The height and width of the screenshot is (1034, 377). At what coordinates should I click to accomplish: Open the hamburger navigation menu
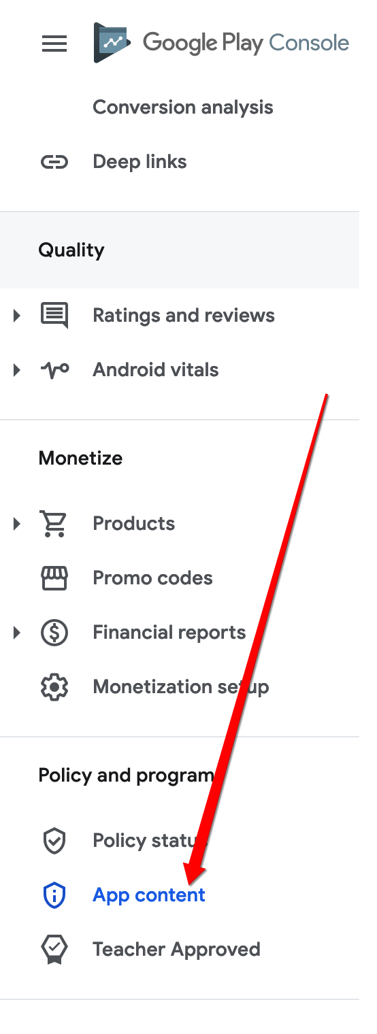[x=54, y=44]
